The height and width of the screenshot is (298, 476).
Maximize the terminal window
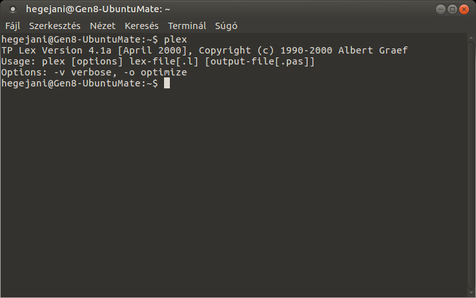point(452,10)
